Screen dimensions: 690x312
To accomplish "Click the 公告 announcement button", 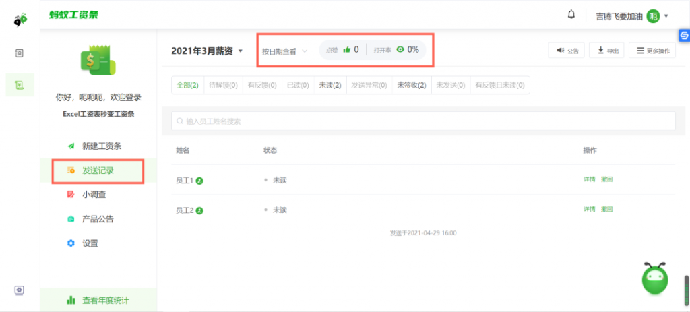I will 566,51.
